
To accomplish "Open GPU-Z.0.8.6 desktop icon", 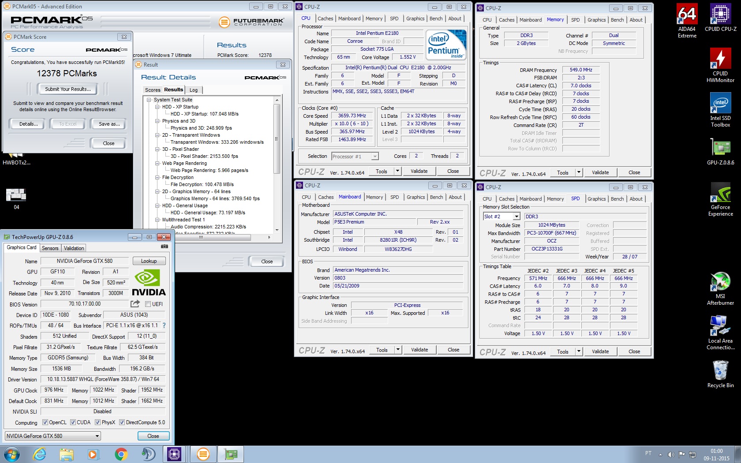I will point(720,152).
